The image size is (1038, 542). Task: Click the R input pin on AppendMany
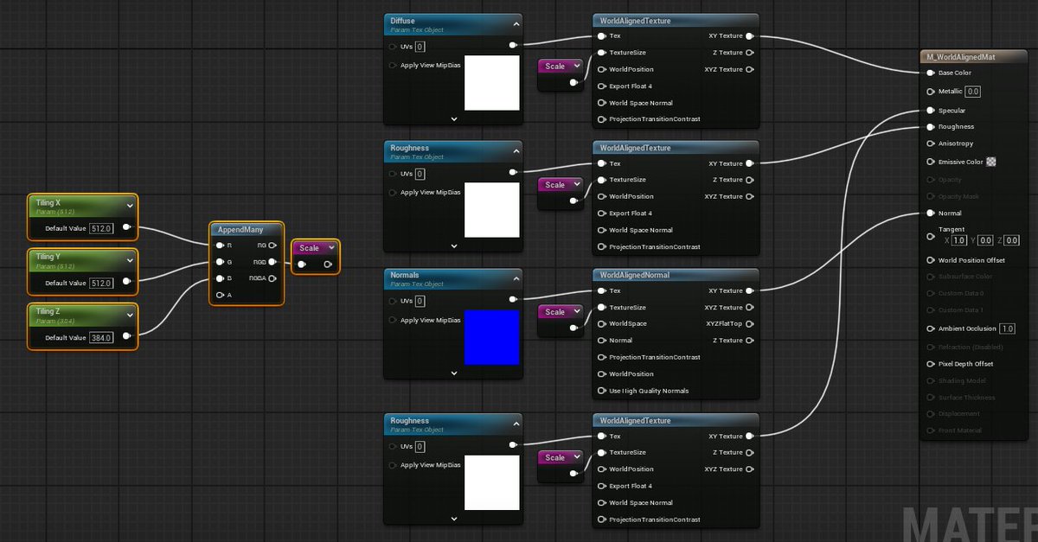pos(221,245)
